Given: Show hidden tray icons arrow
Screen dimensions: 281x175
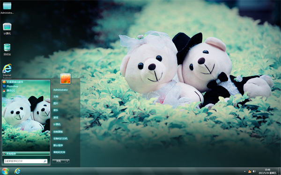Looking at the screenshot, I should (x=244, y=171).
